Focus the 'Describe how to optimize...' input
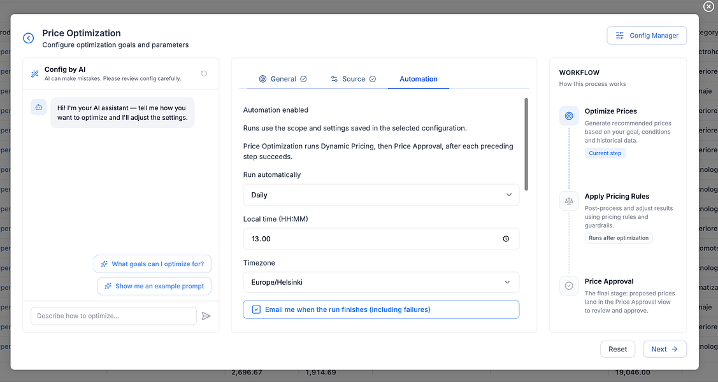 coord(113,316)
